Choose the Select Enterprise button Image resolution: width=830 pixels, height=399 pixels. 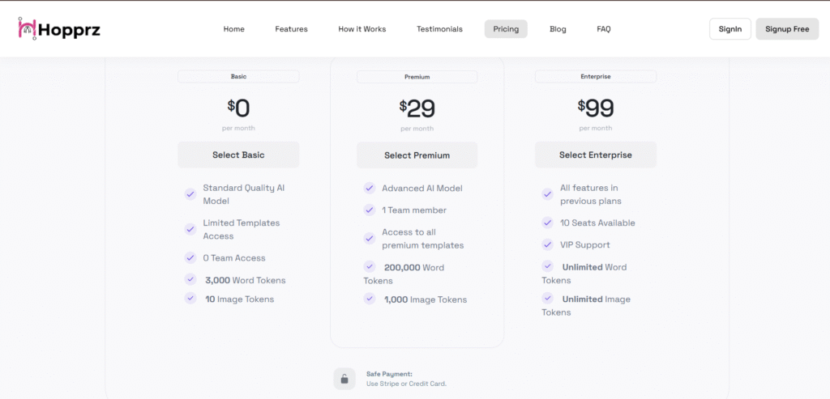point(596,155)
